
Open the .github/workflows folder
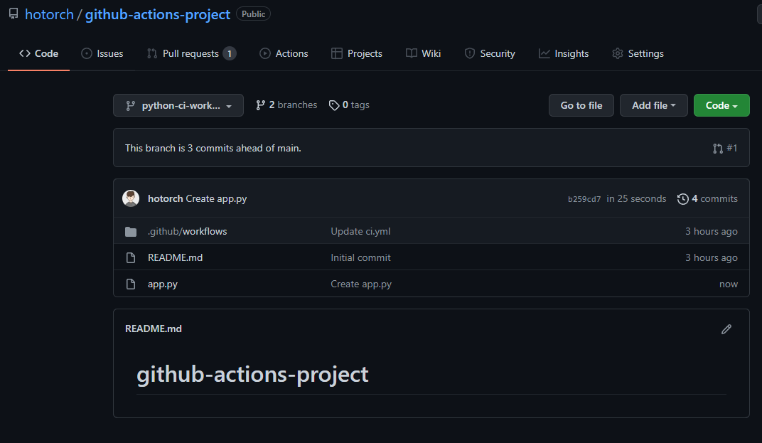click(x=187, y=232)
